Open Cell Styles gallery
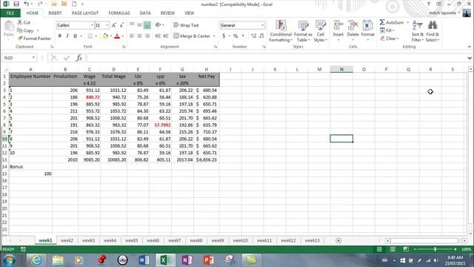The height and width of the screenshot is (267, 474). click(x=321, y=31)
